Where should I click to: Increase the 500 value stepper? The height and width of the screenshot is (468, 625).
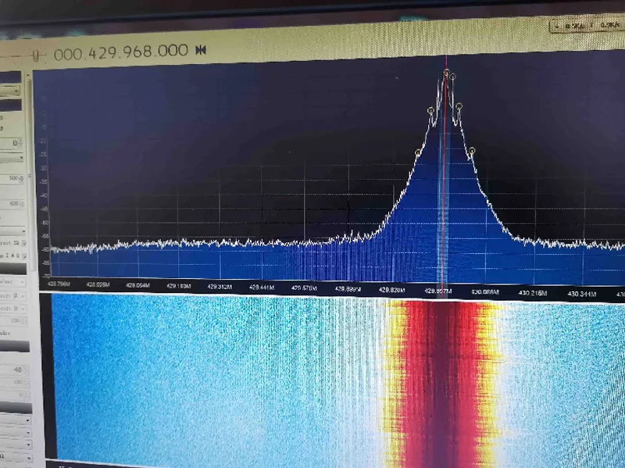[x=21, y=177]
